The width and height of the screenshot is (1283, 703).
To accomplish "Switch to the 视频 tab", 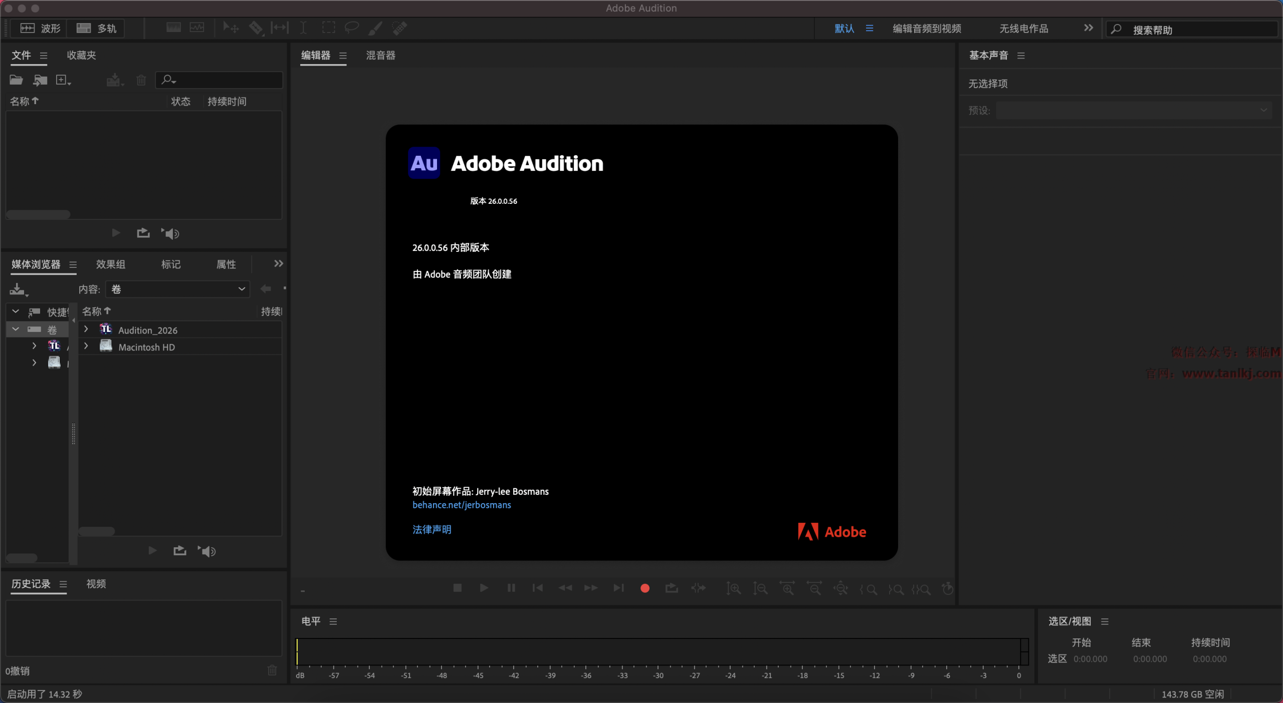I will [96, 584].
